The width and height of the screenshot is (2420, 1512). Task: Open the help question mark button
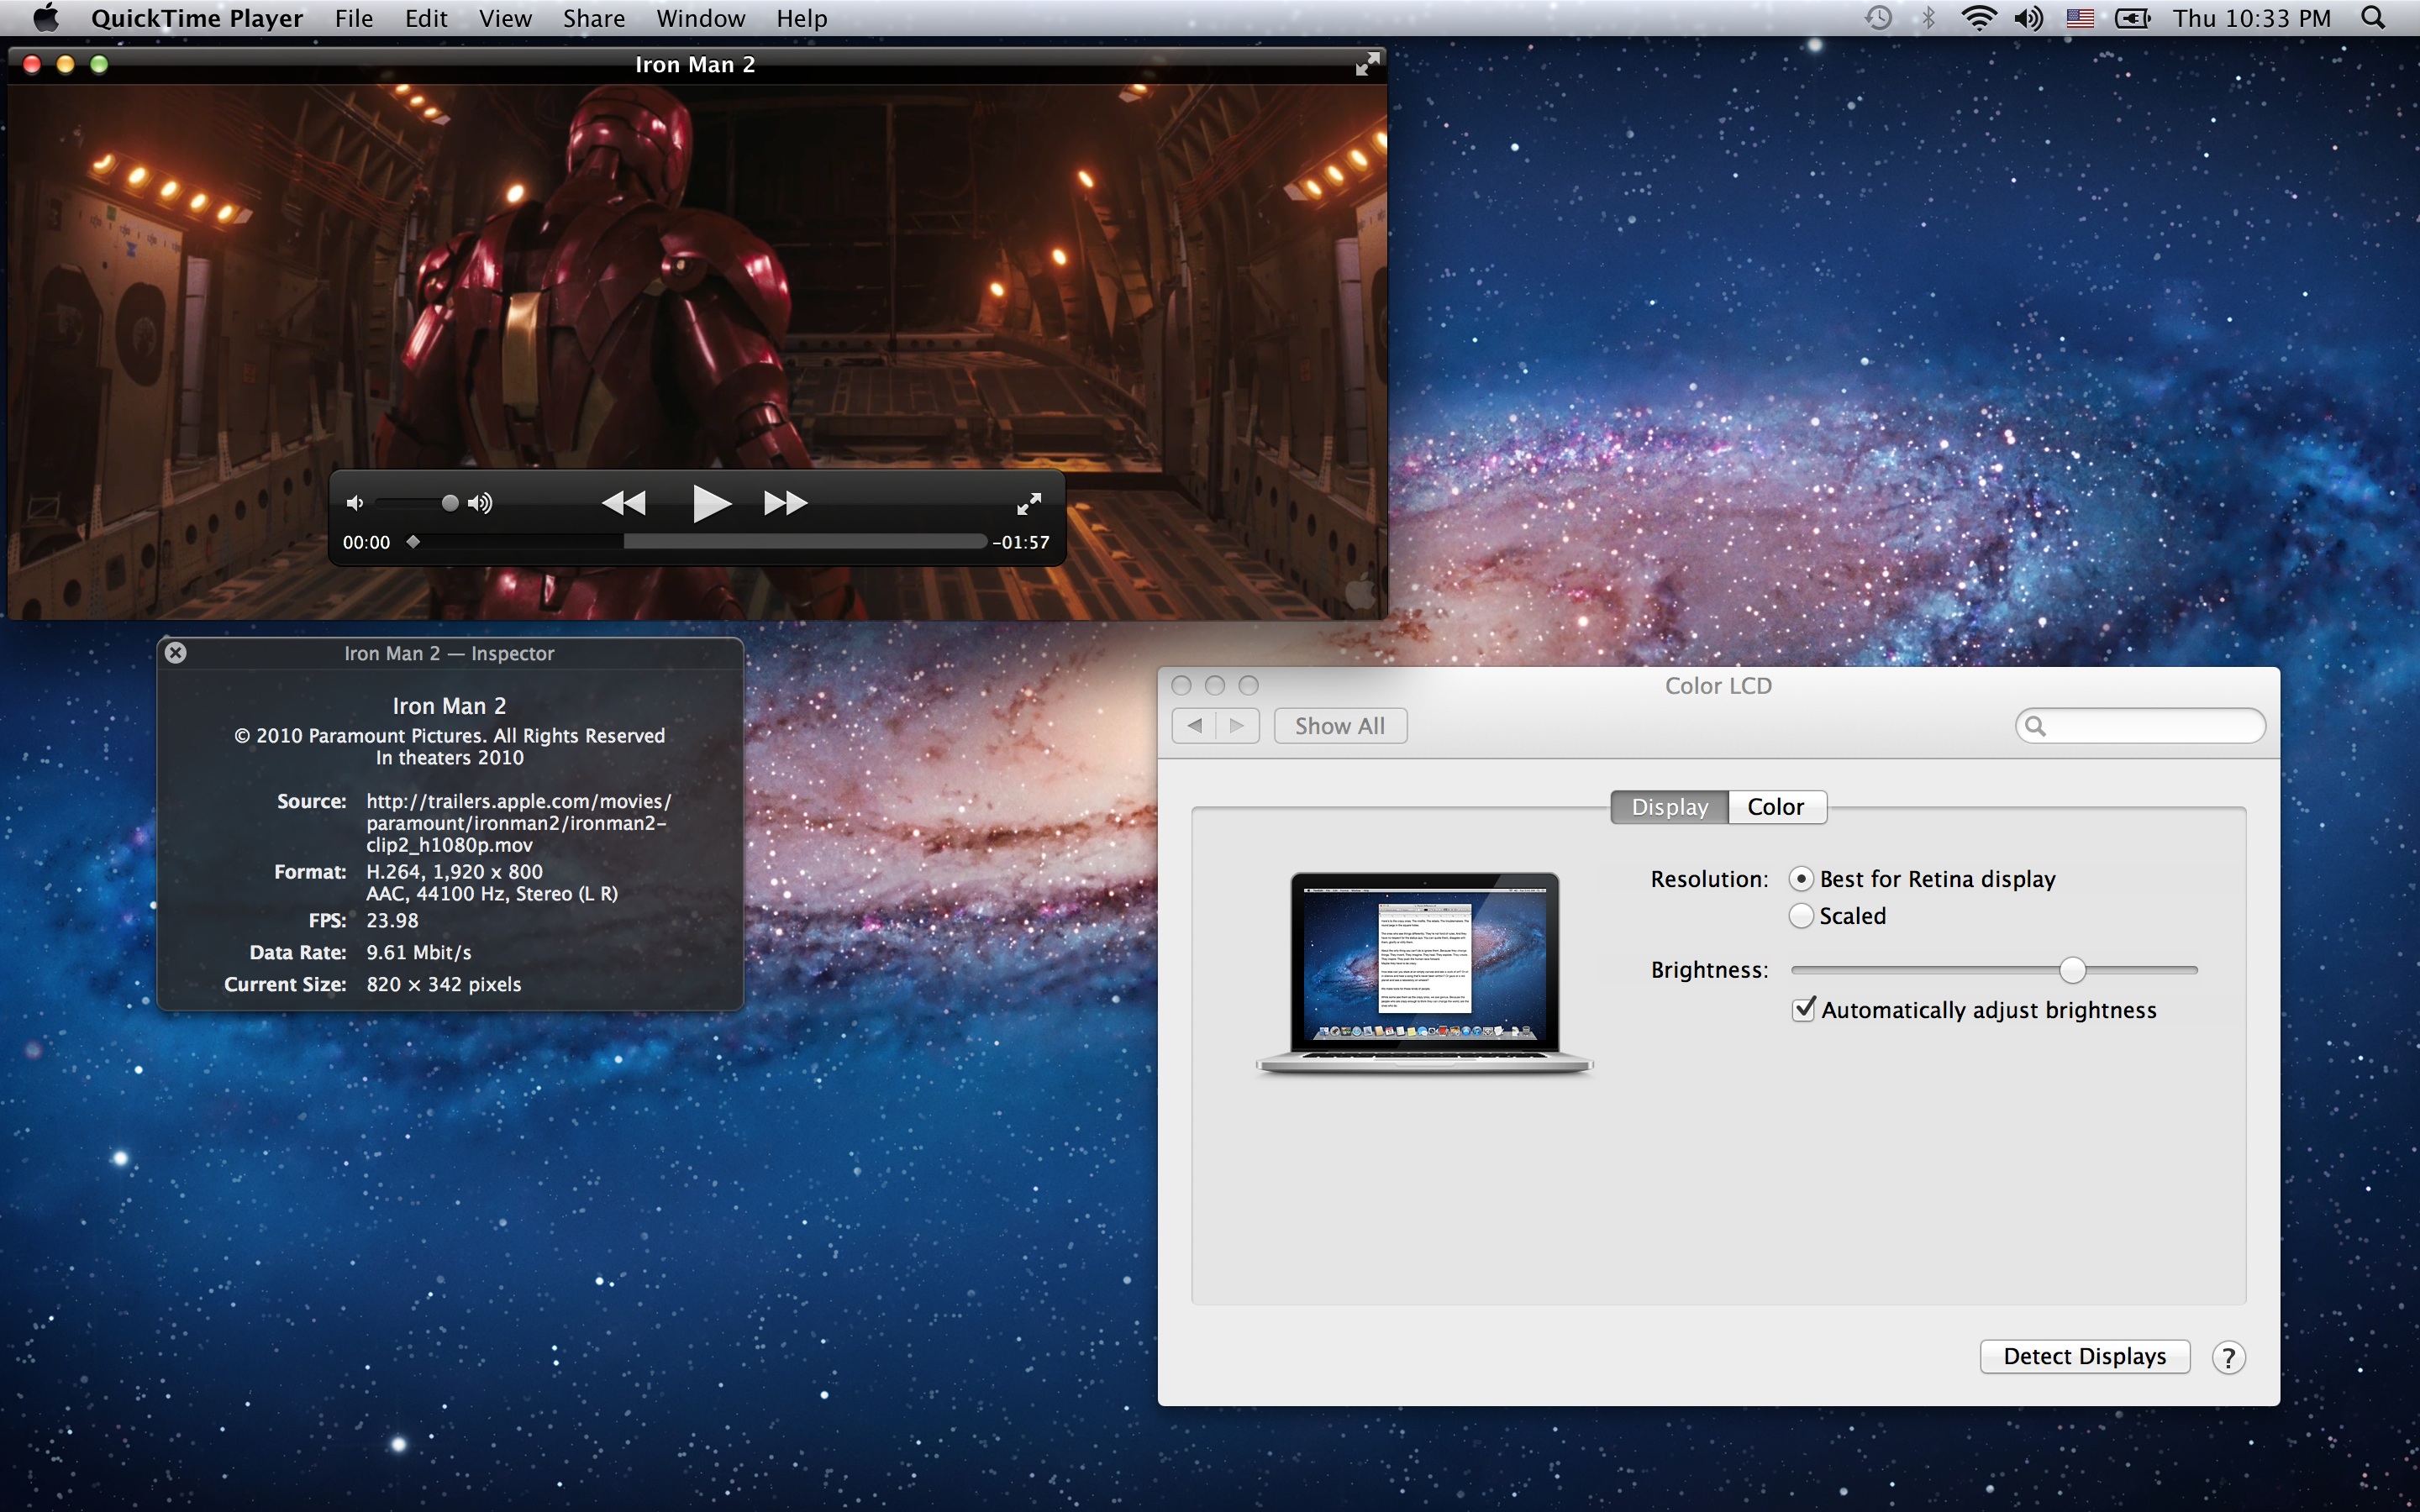click(x=2228, y=1357)
